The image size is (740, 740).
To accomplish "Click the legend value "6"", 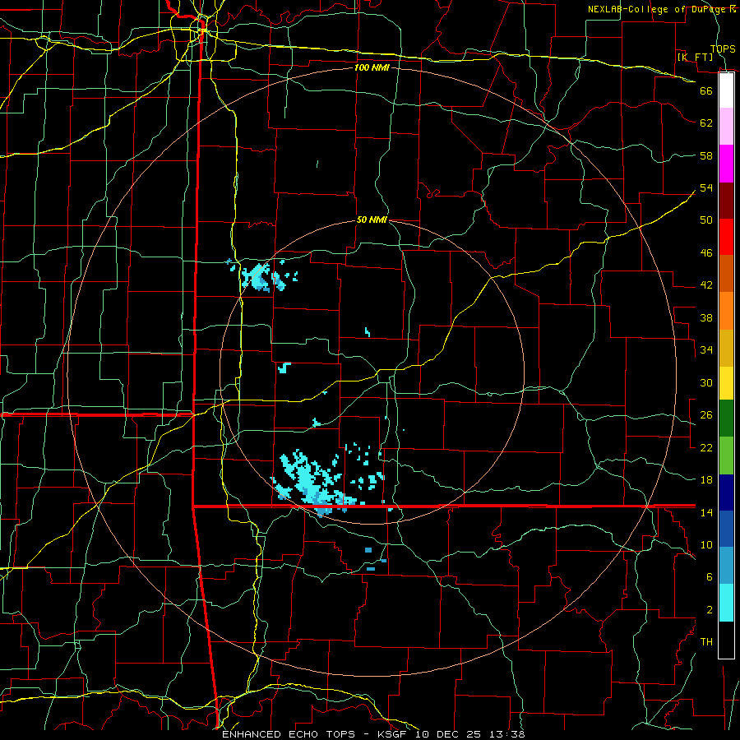I will pos(709,577).
